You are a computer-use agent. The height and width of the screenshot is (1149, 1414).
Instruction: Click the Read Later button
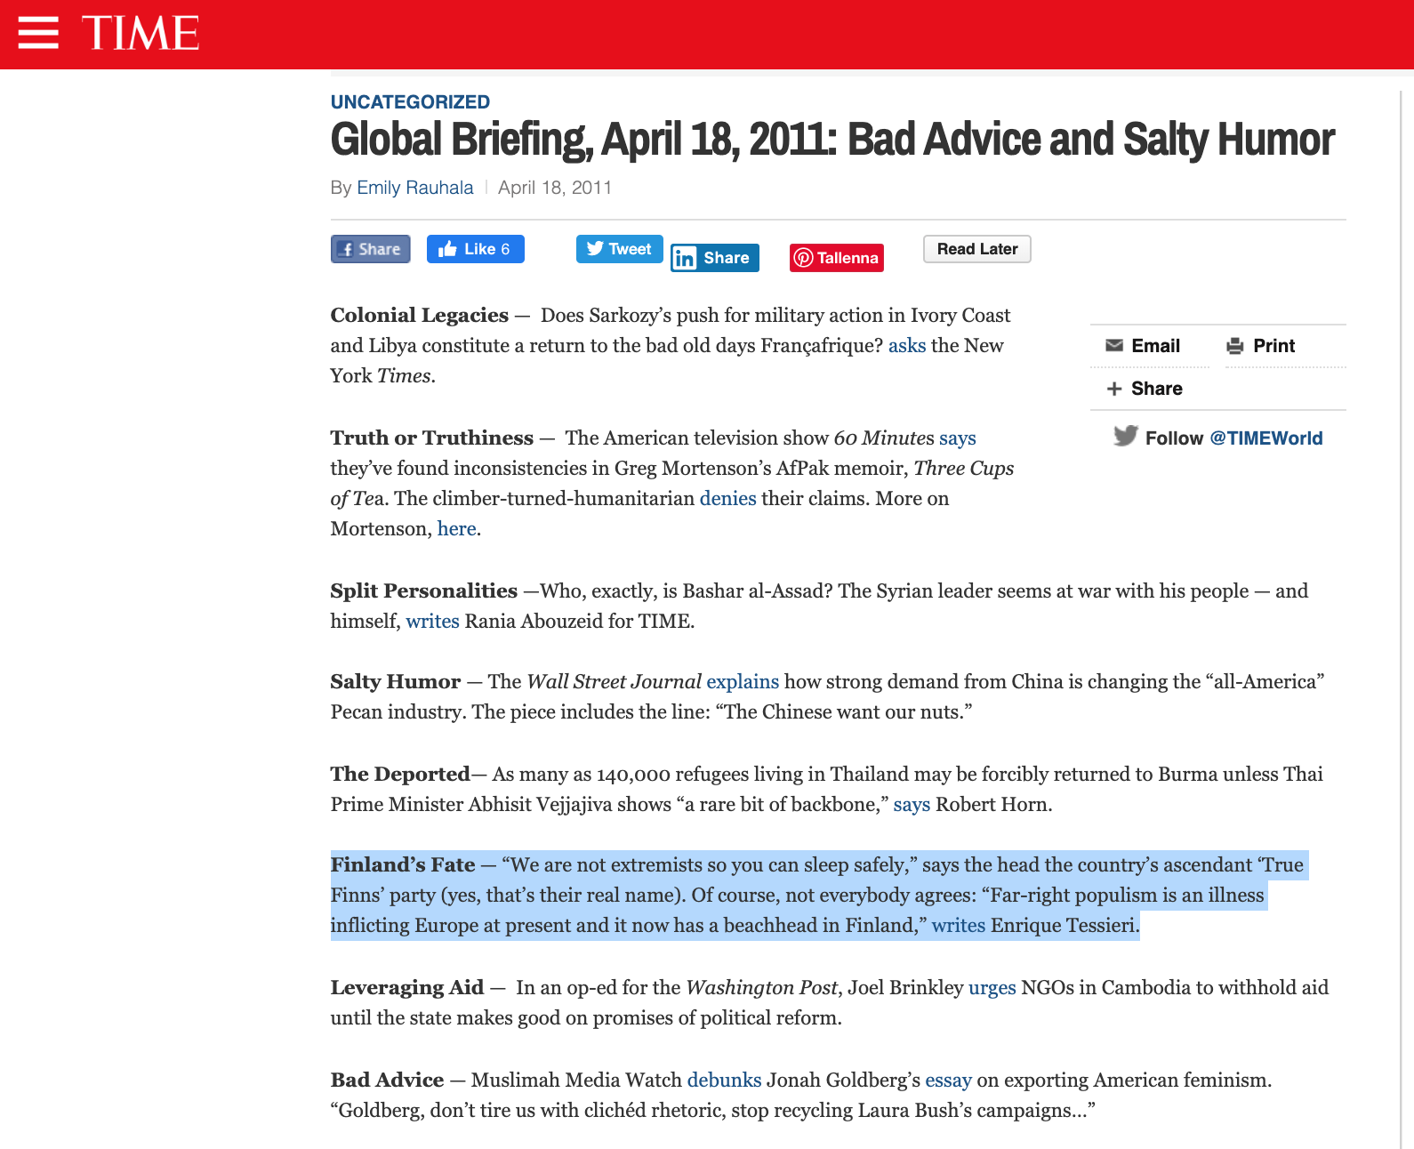(977, 249)
